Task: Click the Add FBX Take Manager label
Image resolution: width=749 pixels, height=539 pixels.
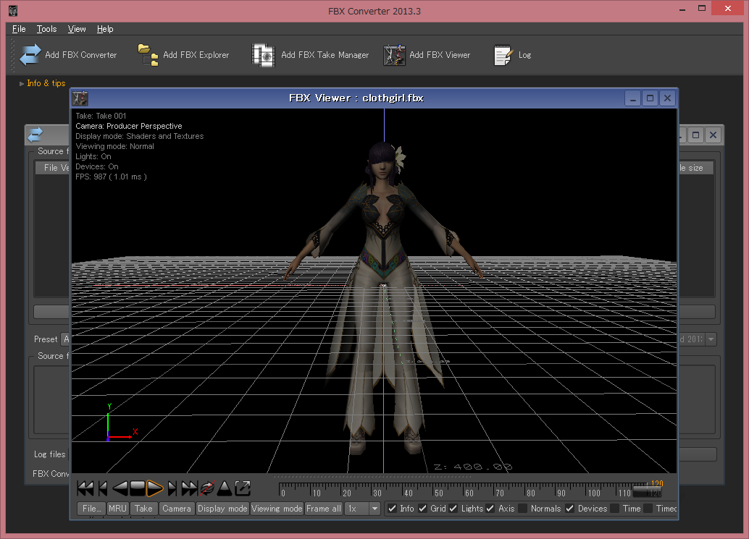Action: coord(325,55)
